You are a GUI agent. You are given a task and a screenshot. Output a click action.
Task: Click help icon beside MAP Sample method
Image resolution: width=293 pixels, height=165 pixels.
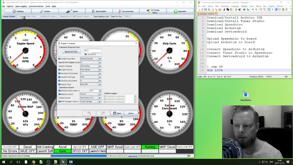click(59, 101)
